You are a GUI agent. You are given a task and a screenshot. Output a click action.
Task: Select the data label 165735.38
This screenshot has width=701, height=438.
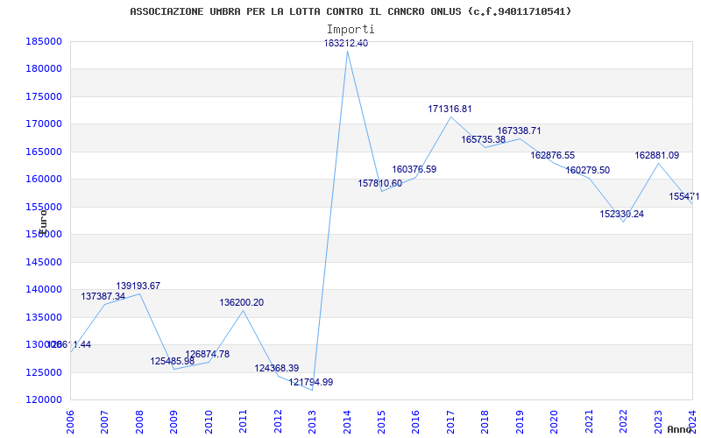point(484,140)
